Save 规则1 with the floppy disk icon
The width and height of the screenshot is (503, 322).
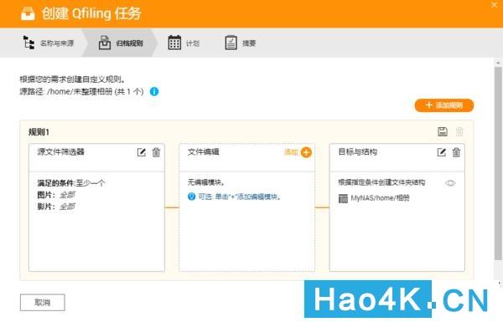click(x=443, y=131)
